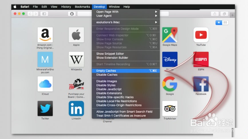Show all tabs overview icon
This screenshot has height=139, width=248.
[224, 14]
